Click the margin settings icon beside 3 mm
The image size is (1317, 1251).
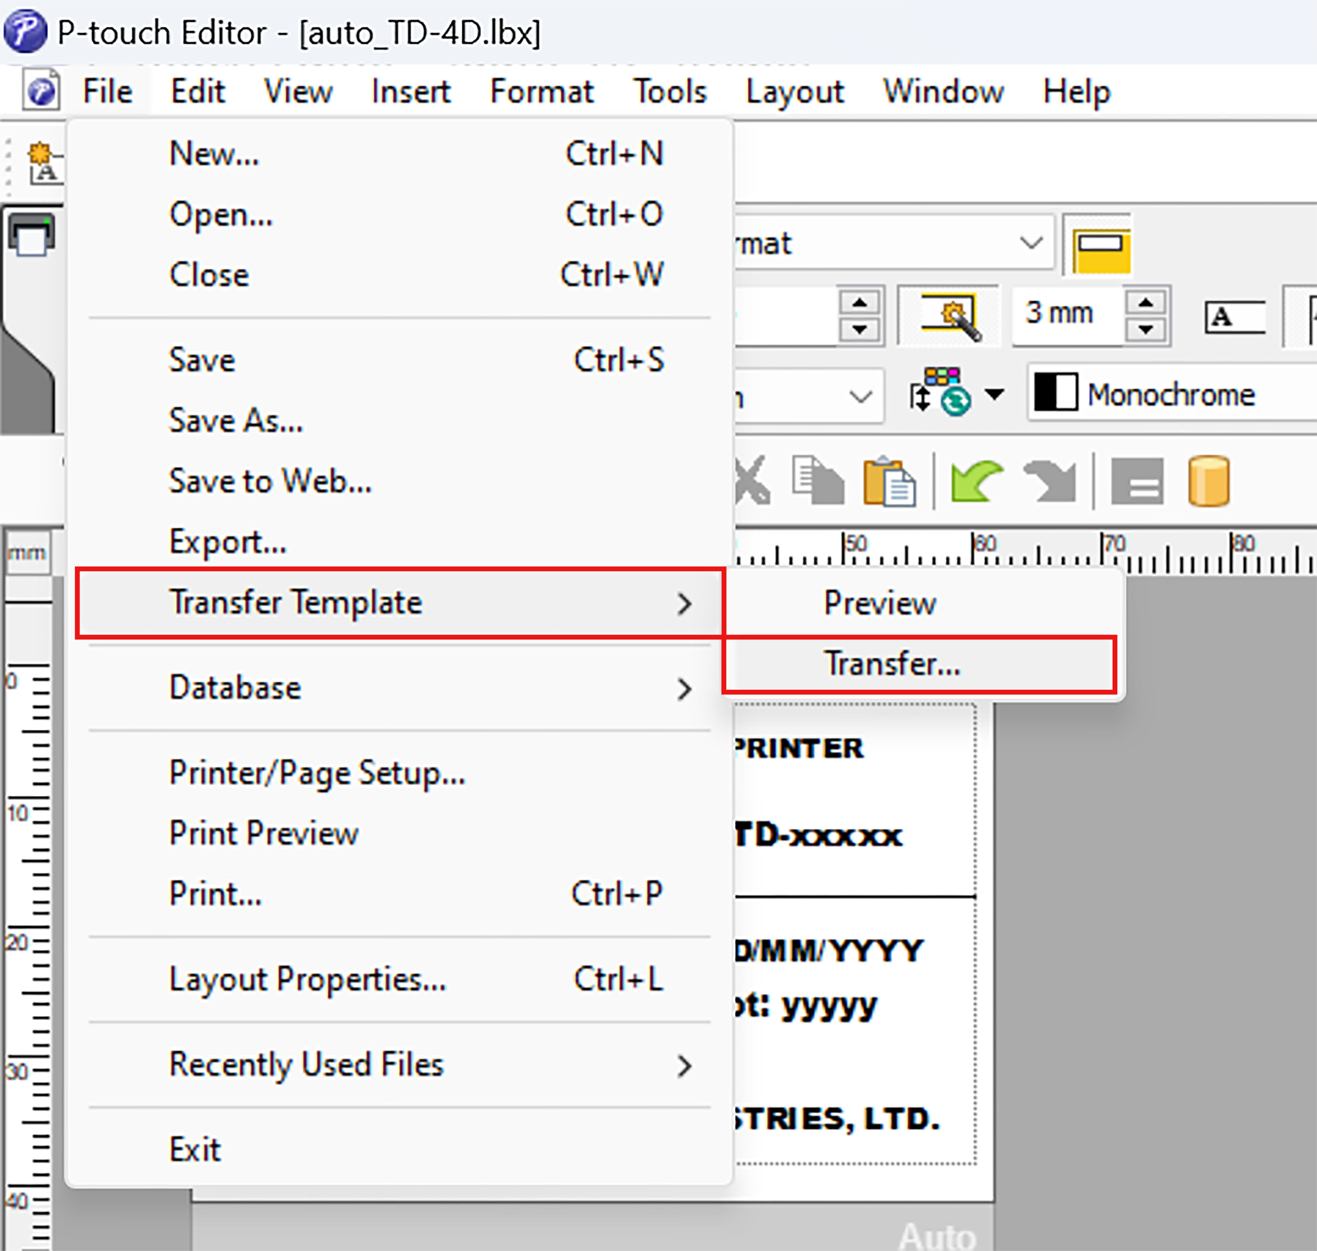[950, 316]
